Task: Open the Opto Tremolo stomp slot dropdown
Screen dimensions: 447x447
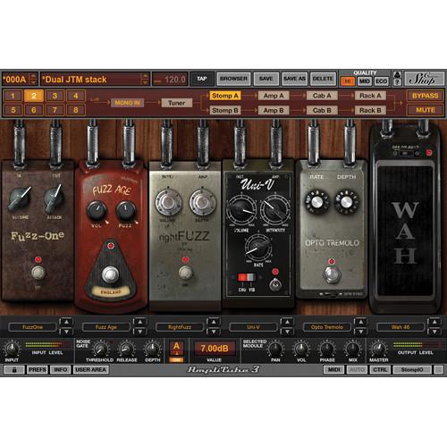Action: [x=327, y=327]
